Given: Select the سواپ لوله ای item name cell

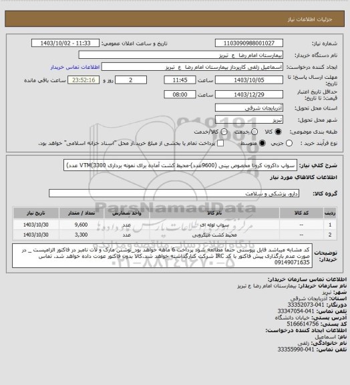Looking at the screenshot, I should click(214, 225).
